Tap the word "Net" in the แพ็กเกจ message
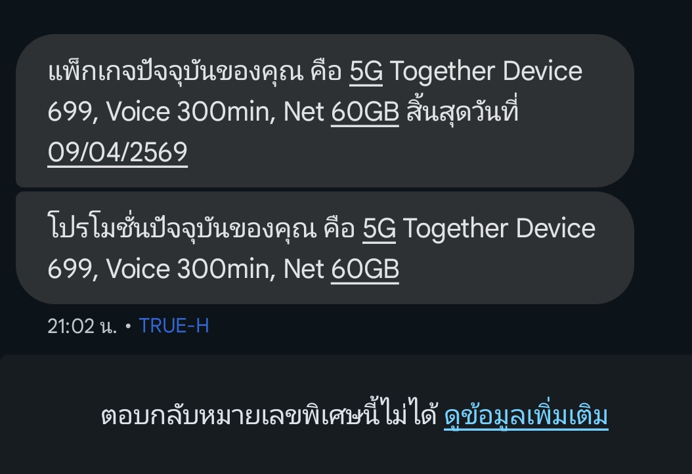Viewport: 692px width, 474px height. tap(303, 111)
